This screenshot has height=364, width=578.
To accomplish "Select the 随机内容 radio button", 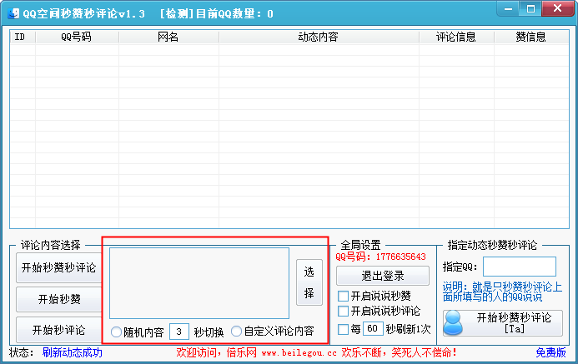I will tap(116, 332).
